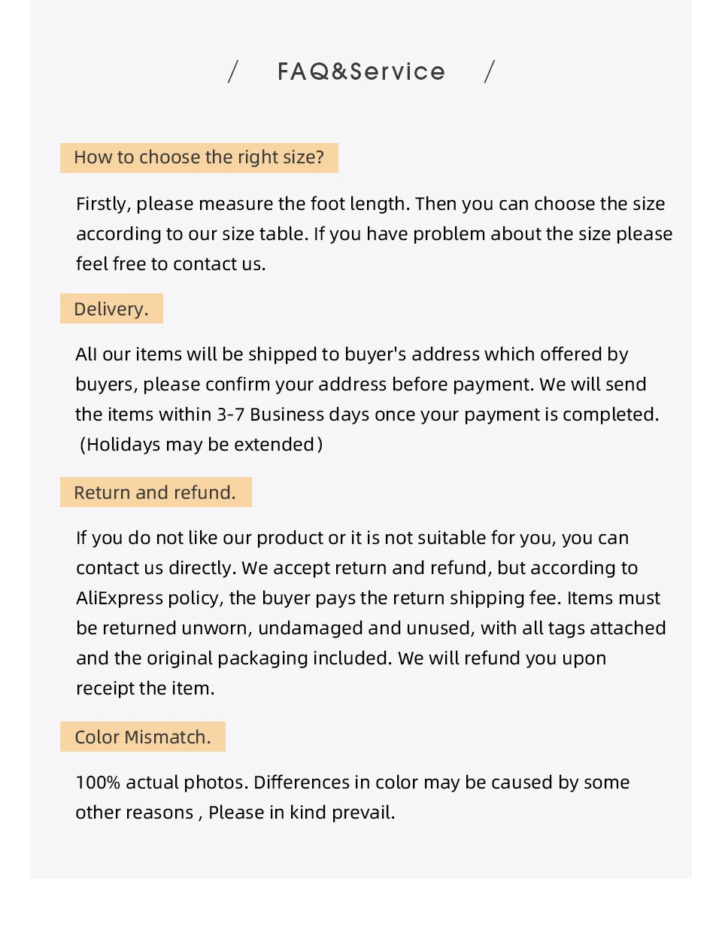Click the 'Firstly, please measure the foot length' sentence

click(244, 204)
